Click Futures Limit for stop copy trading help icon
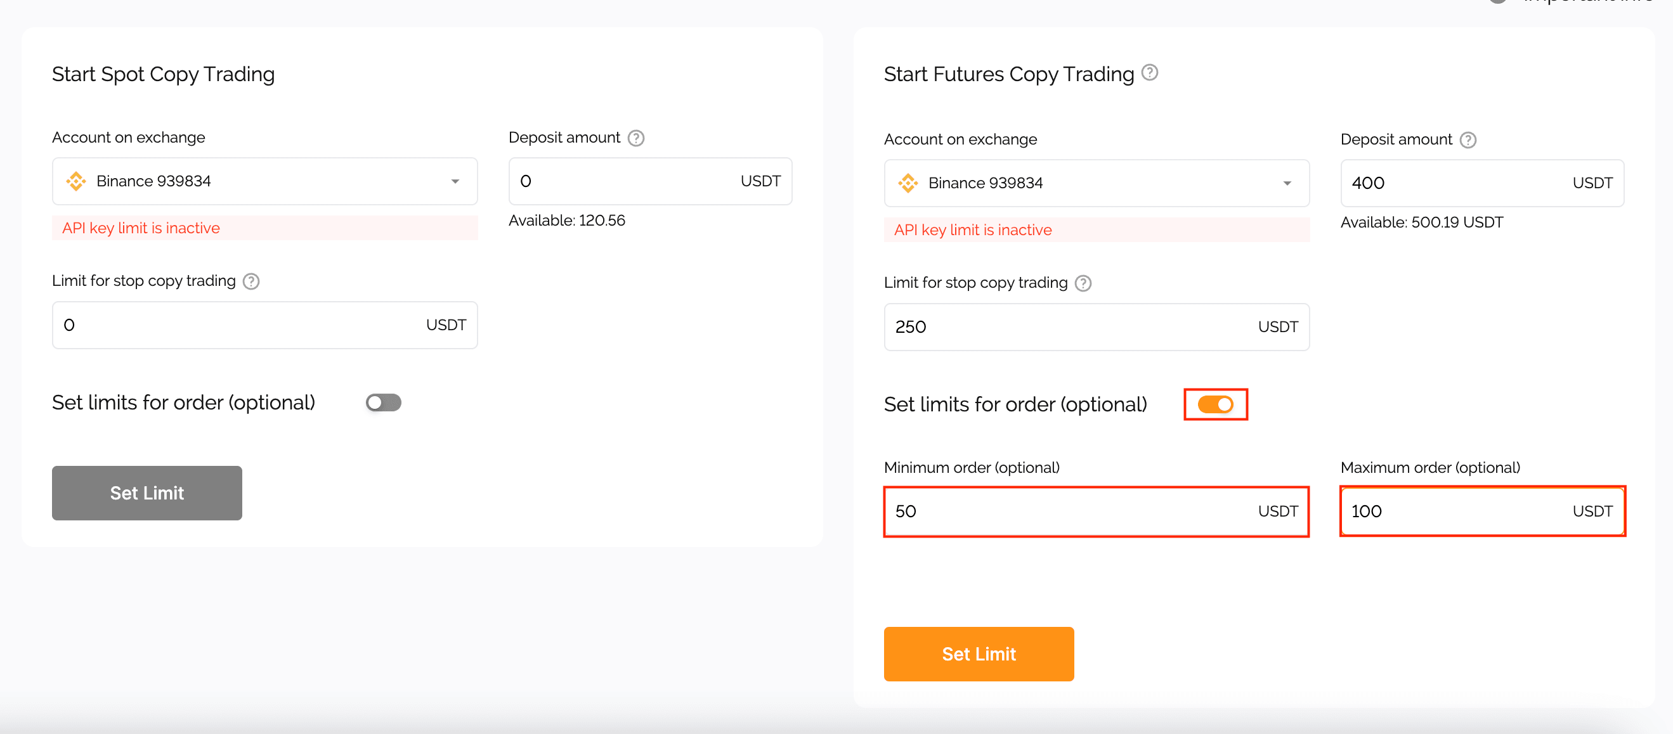Viewport: 1673px width, 734px height. point(1083,283)
